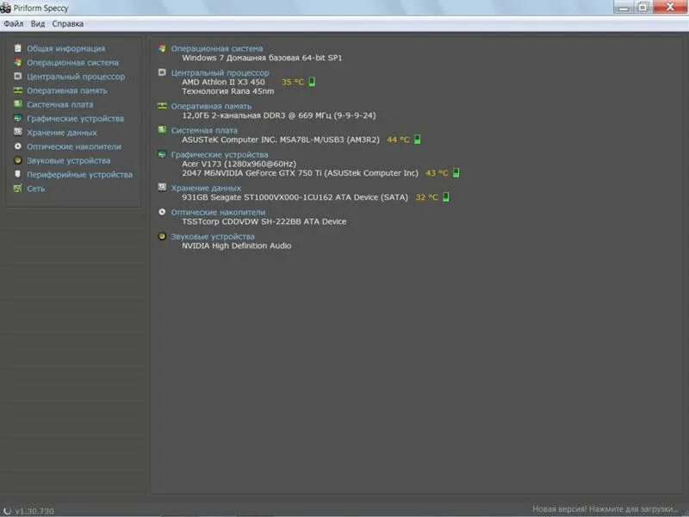The height and width of the screenshot is (517, 689).
Task: Click the motherboard temperature 44 °C
Action: (x=398, y=140)
